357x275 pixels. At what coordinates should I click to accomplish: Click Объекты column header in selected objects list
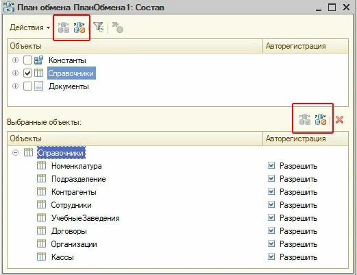(x=135, y=139)
